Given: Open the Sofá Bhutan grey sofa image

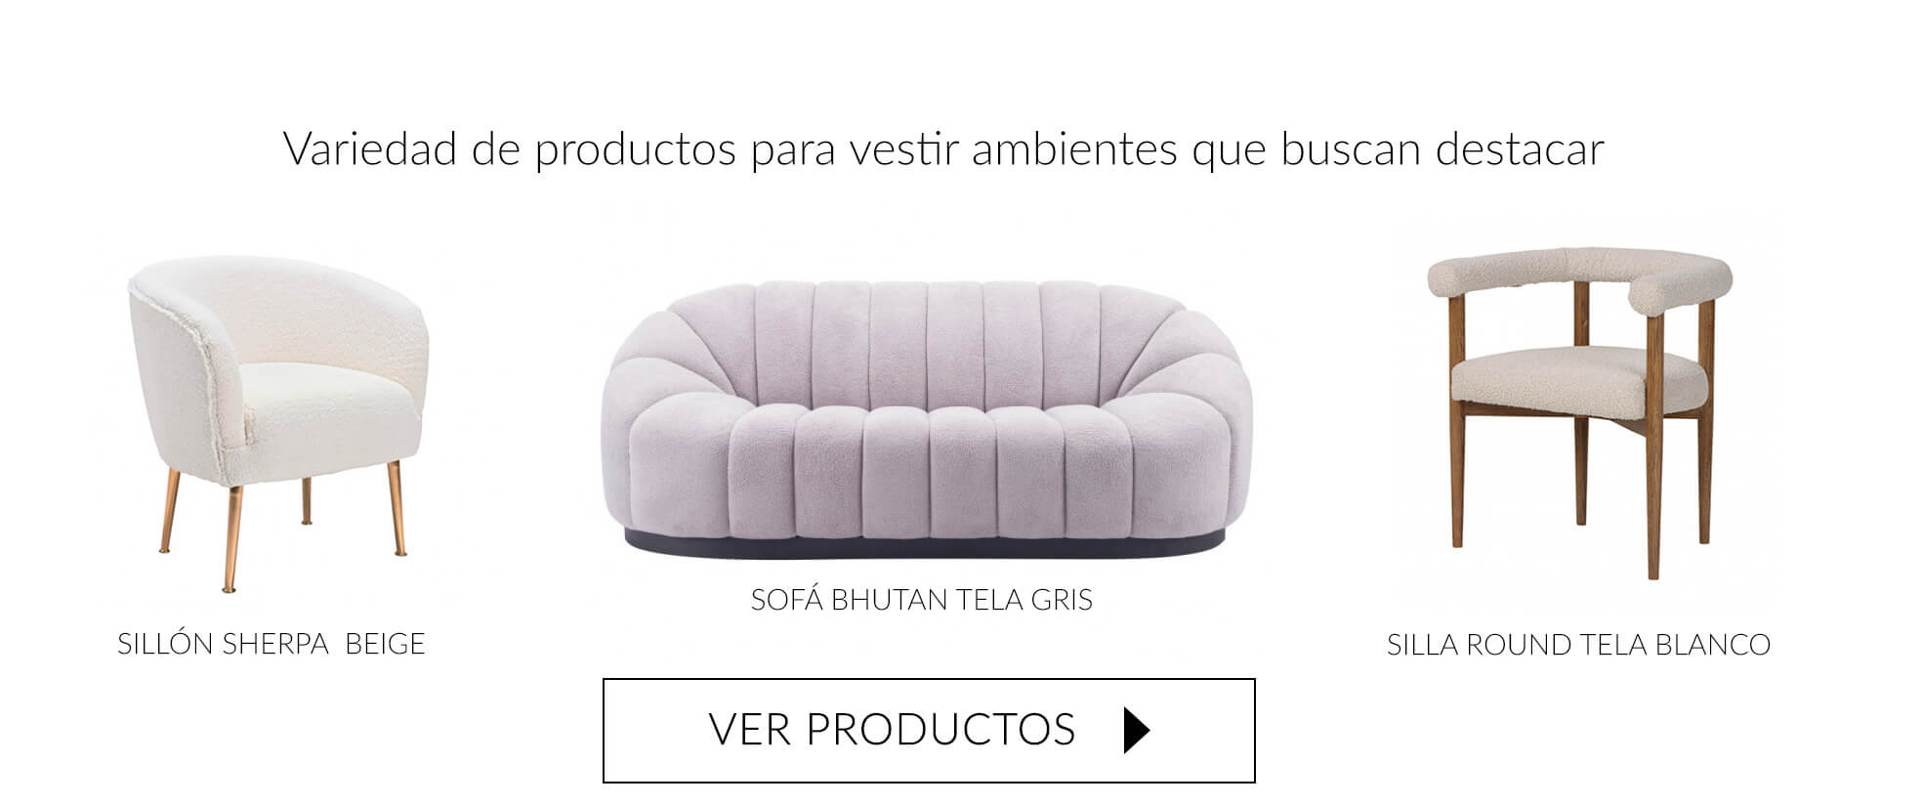Looking at the screenshot, I should point(926,420).
